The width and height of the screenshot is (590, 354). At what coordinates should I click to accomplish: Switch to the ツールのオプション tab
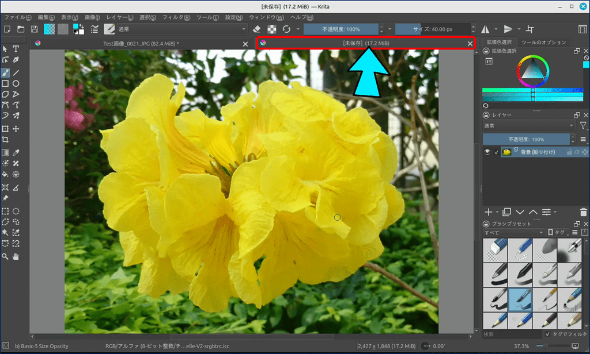tap(543, 43)
